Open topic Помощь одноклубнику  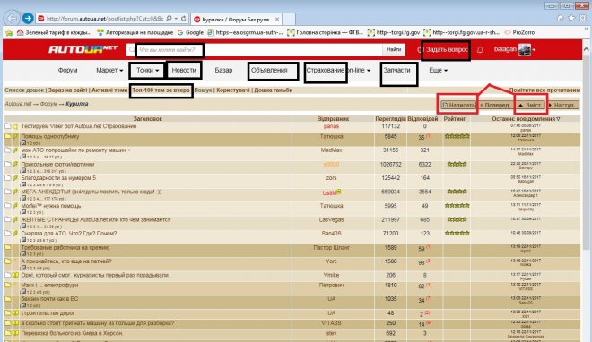tap(50, 136)
